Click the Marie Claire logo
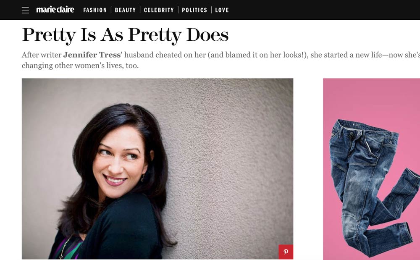The image size is (420, 260). [x=55, y=10]
